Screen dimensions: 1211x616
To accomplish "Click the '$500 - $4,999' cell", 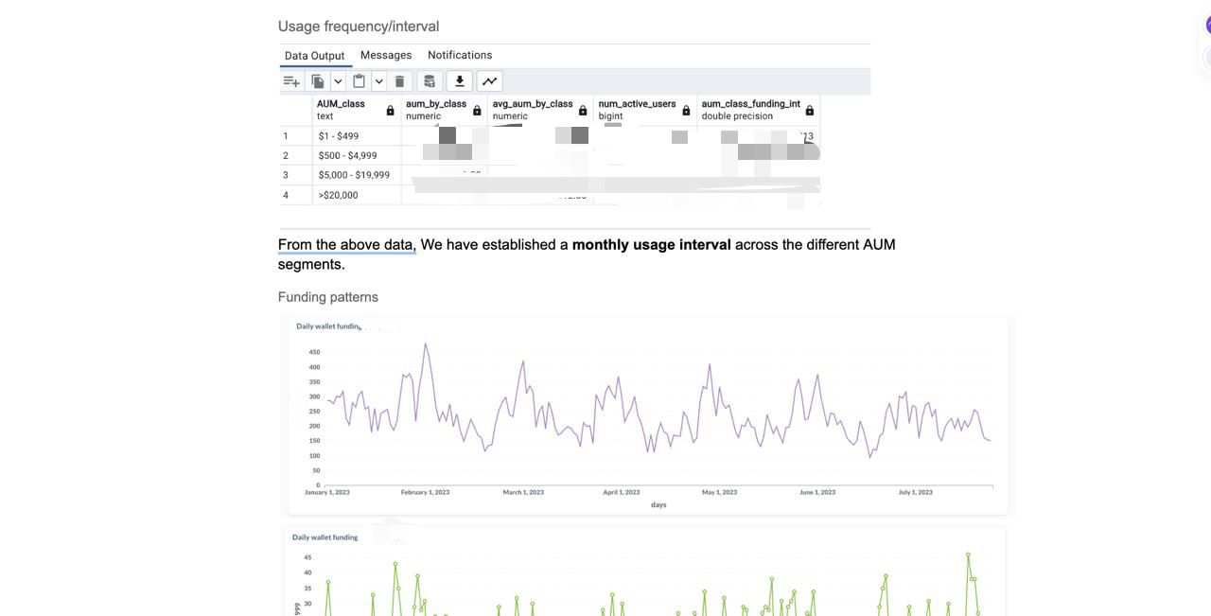I will [x=357, y=155].
